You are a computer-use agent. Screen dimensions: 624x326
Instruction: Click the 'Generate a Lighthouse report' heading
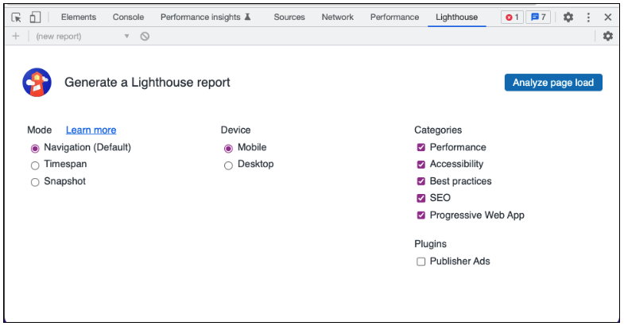click(x=147, y=83)
